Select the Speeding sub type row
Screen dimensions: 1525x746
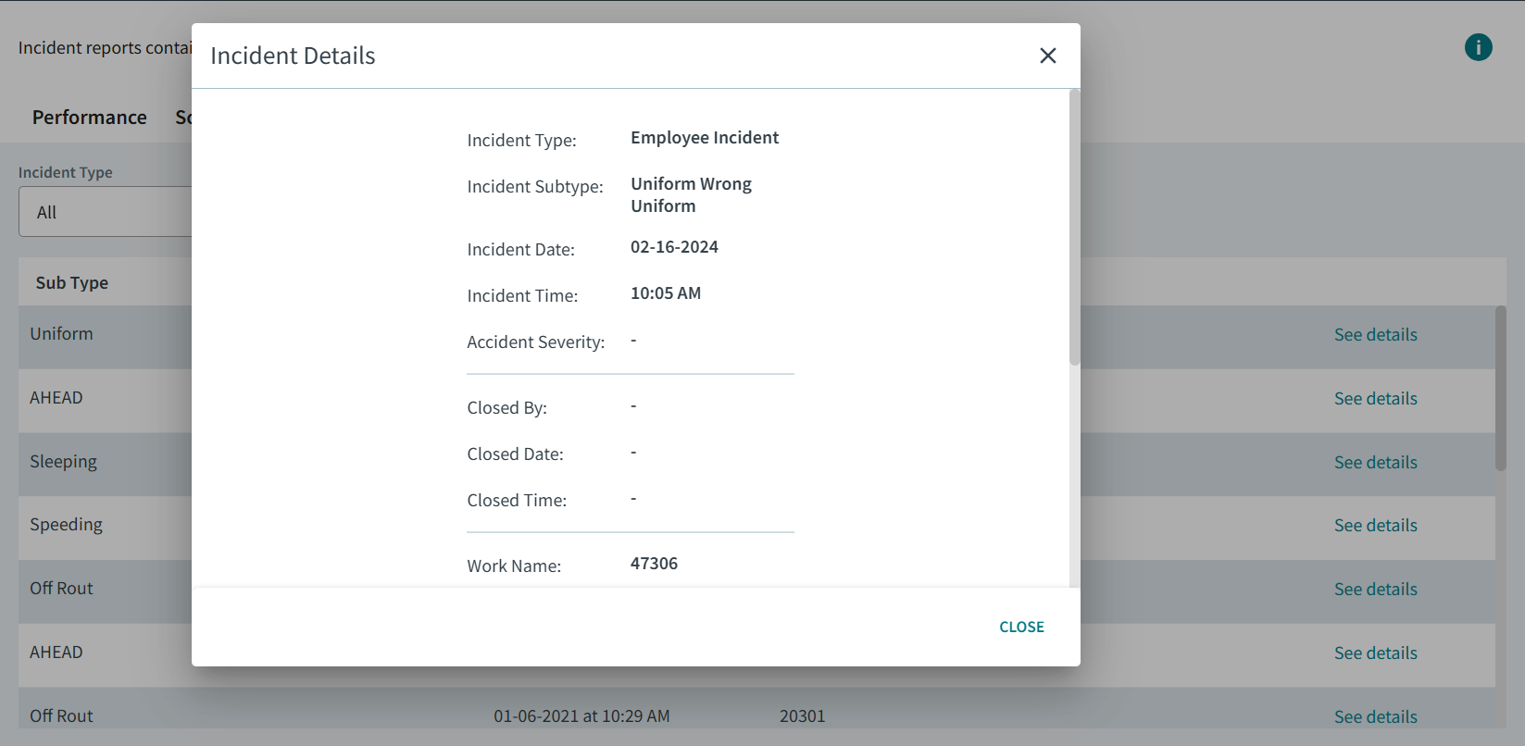point(66,525)
